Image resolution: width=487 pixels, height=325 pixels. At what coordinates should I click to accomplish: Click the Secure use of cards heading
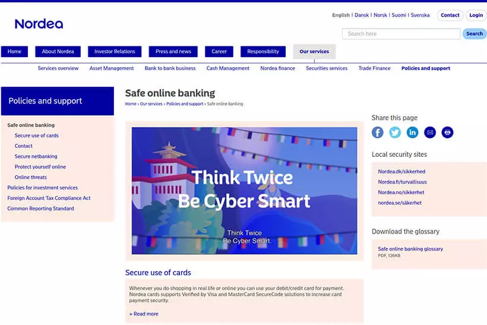click(x=158, y=273)
